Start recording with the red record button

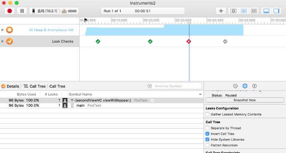[x=10, y=11]
